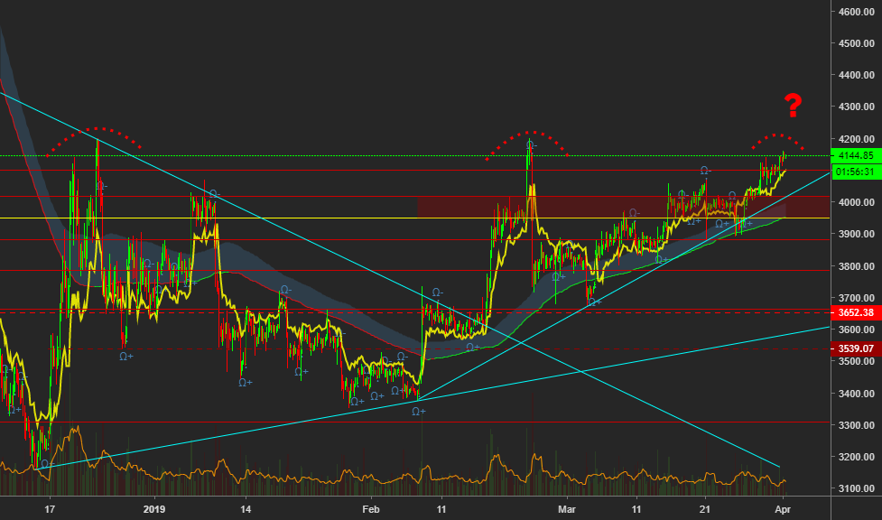882x520 pixels.
Task: Select the red dotted arc below question mark
Action: click(778, 137)
